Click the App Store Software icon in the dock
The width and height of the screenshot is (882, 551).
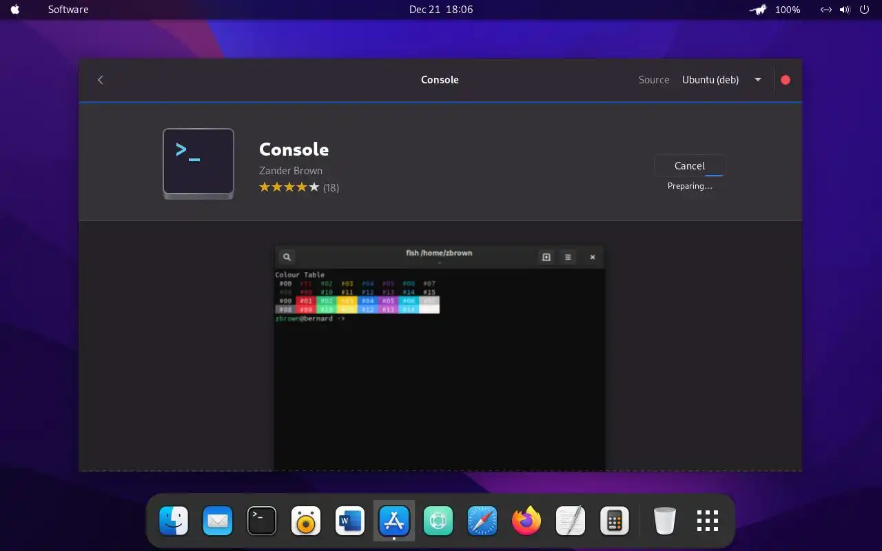pyautogui.click(x=394, y=521)
